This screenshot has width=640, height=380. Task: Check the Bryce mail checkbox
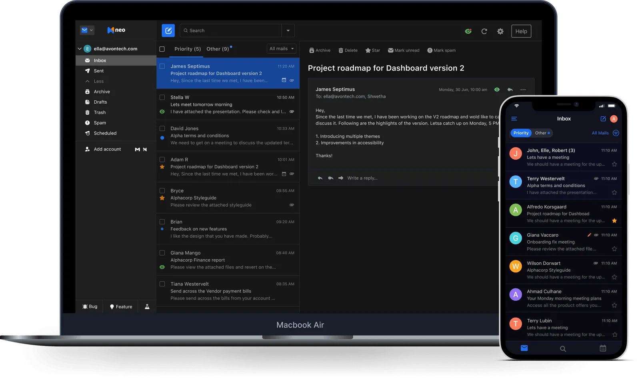(x=162, y=191)
